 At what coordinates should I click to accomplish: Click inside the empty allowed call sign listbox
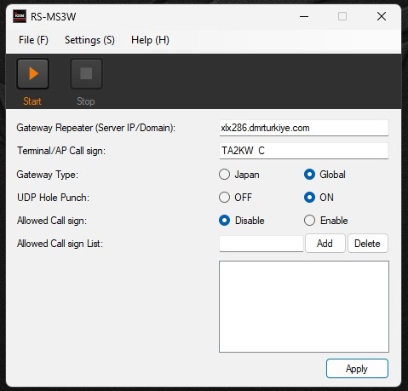pyautogui.click(x=304, y=307)
